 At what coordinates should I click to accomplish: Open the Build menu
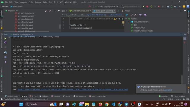[x=45, y=2]
